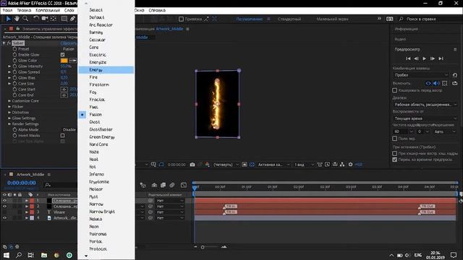Image resolution: width=463 pixels, height=260 pixels.
Task: Click the Show Channel color icon
Action: (x=208, y=165)
